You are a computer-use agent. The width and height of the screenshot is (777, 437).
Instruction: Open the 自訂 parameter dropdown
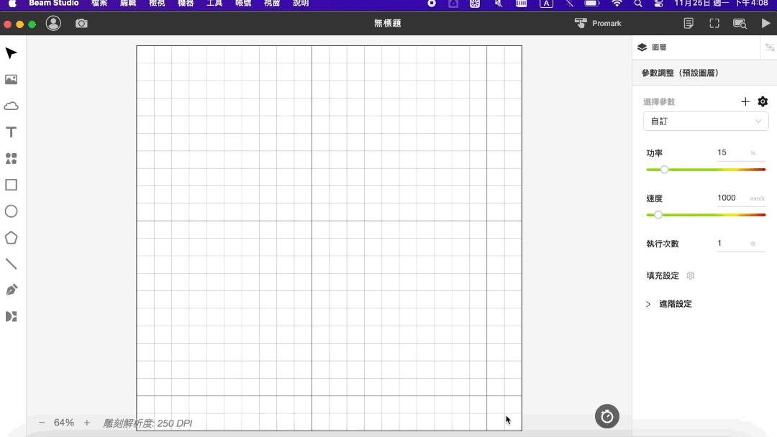[x=706, y=121]
